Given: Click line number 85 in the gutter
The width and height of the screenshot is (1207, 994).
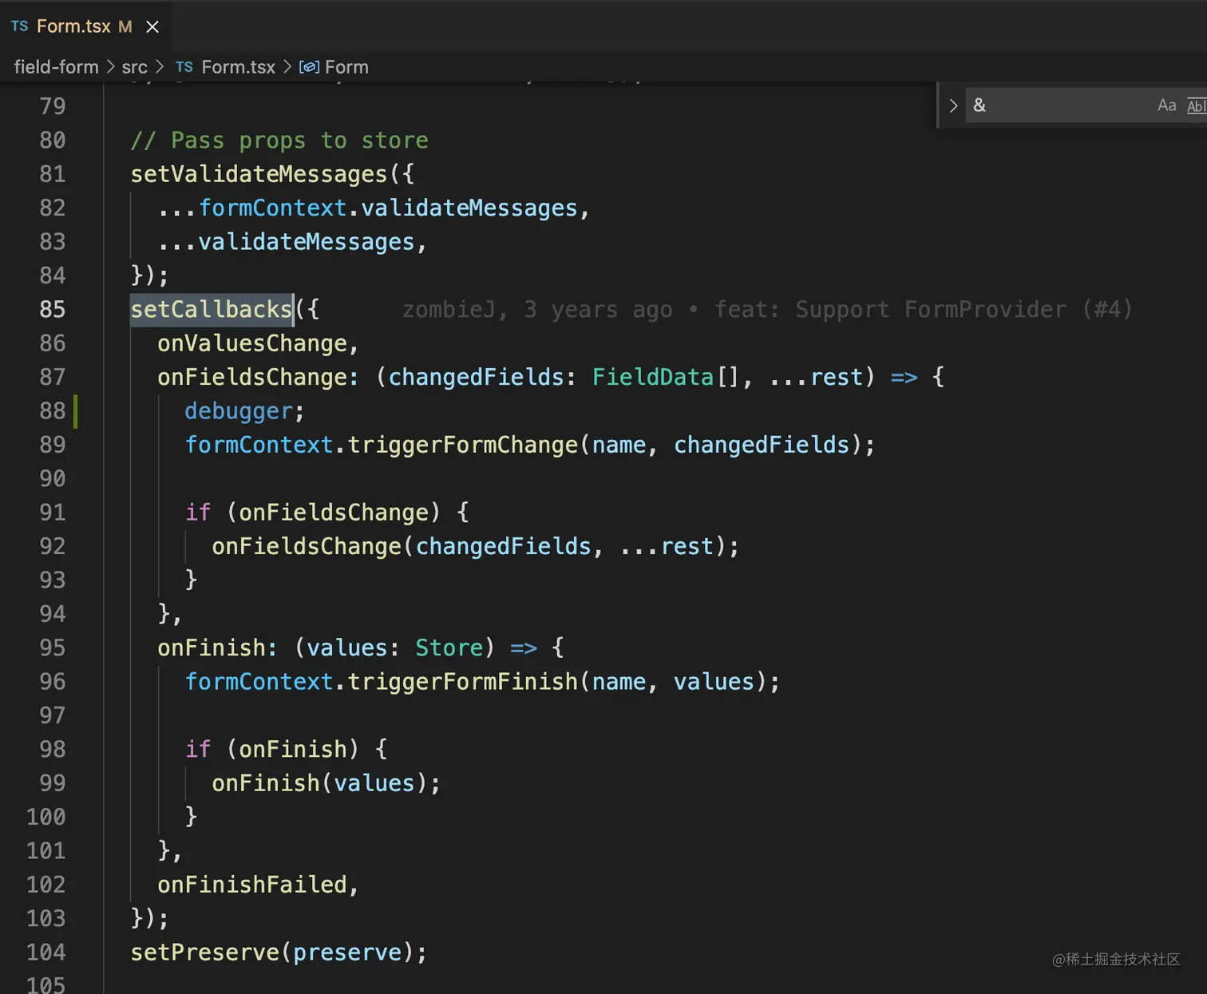Looking at the screenshot, I should click(53, 310).
